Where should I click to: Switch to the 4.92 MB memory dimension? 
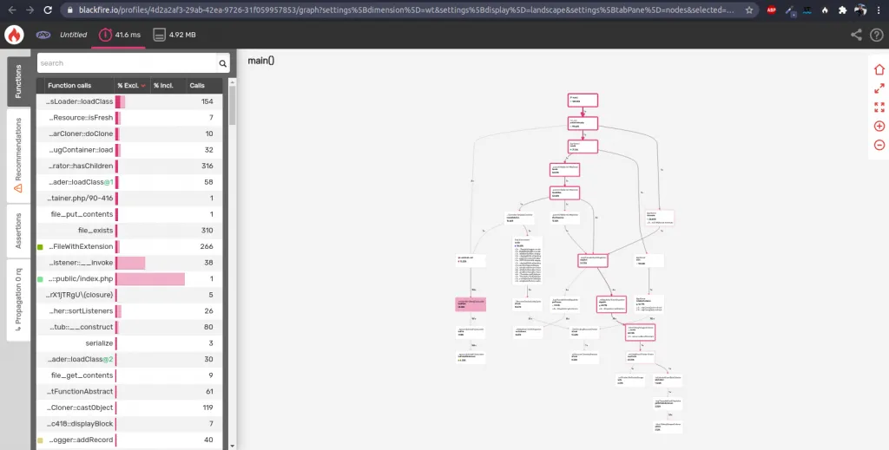175,35
